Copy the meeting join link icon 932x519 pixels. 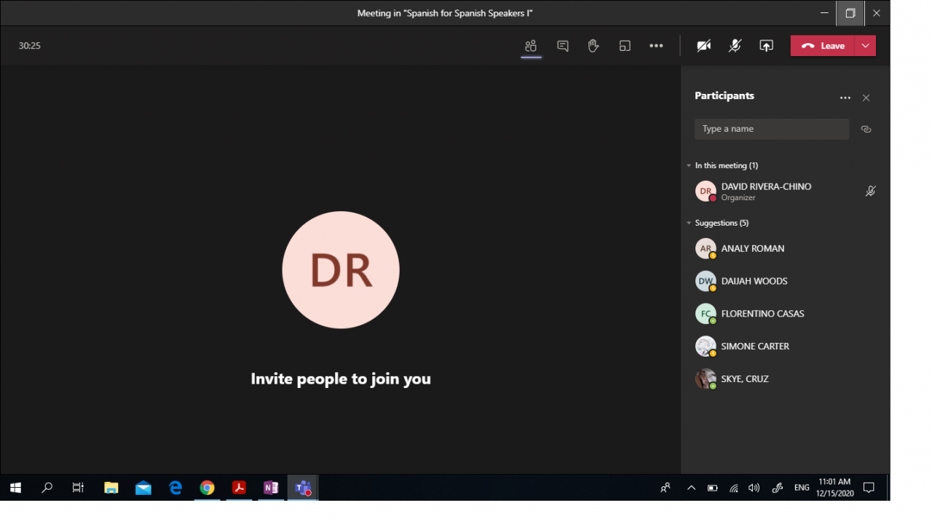[866, 129]
